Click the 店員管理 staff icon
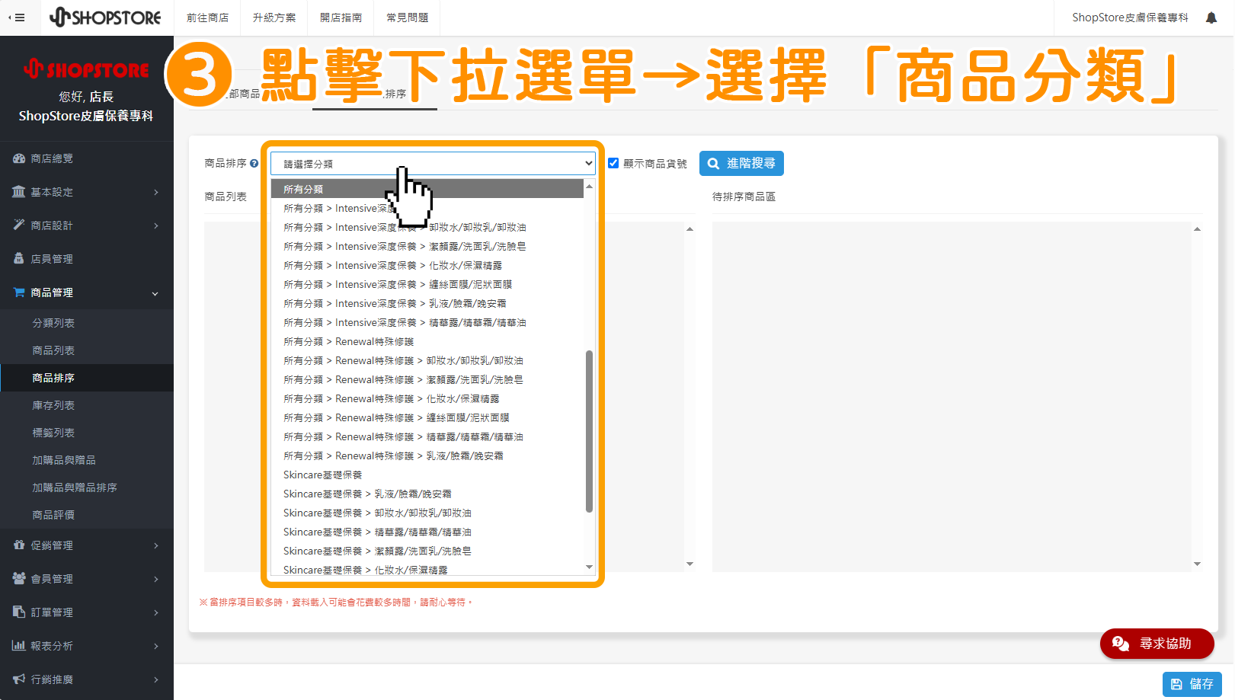 pyautogui.click(x=19, y=259)
